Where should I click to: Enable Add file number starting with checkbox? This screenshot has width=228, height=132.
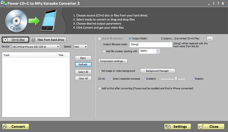coord(104,51)
